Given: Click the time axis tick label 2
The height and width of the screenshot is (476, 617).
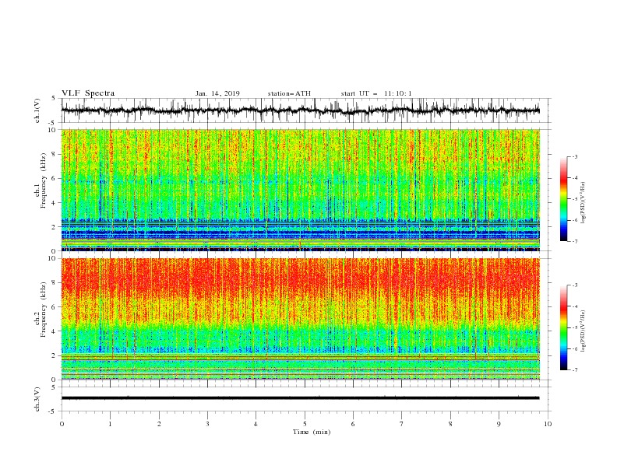Looking at the screenshot, I should (x=159, y=424).
